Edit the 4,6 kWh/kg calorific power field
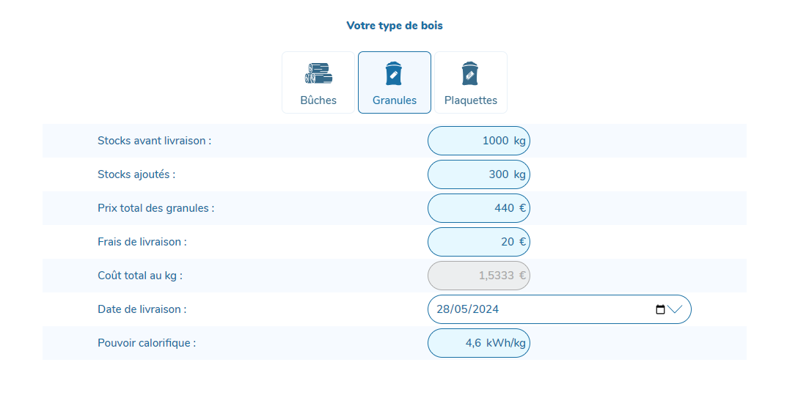Screen dimensions: 787x409 479,343
